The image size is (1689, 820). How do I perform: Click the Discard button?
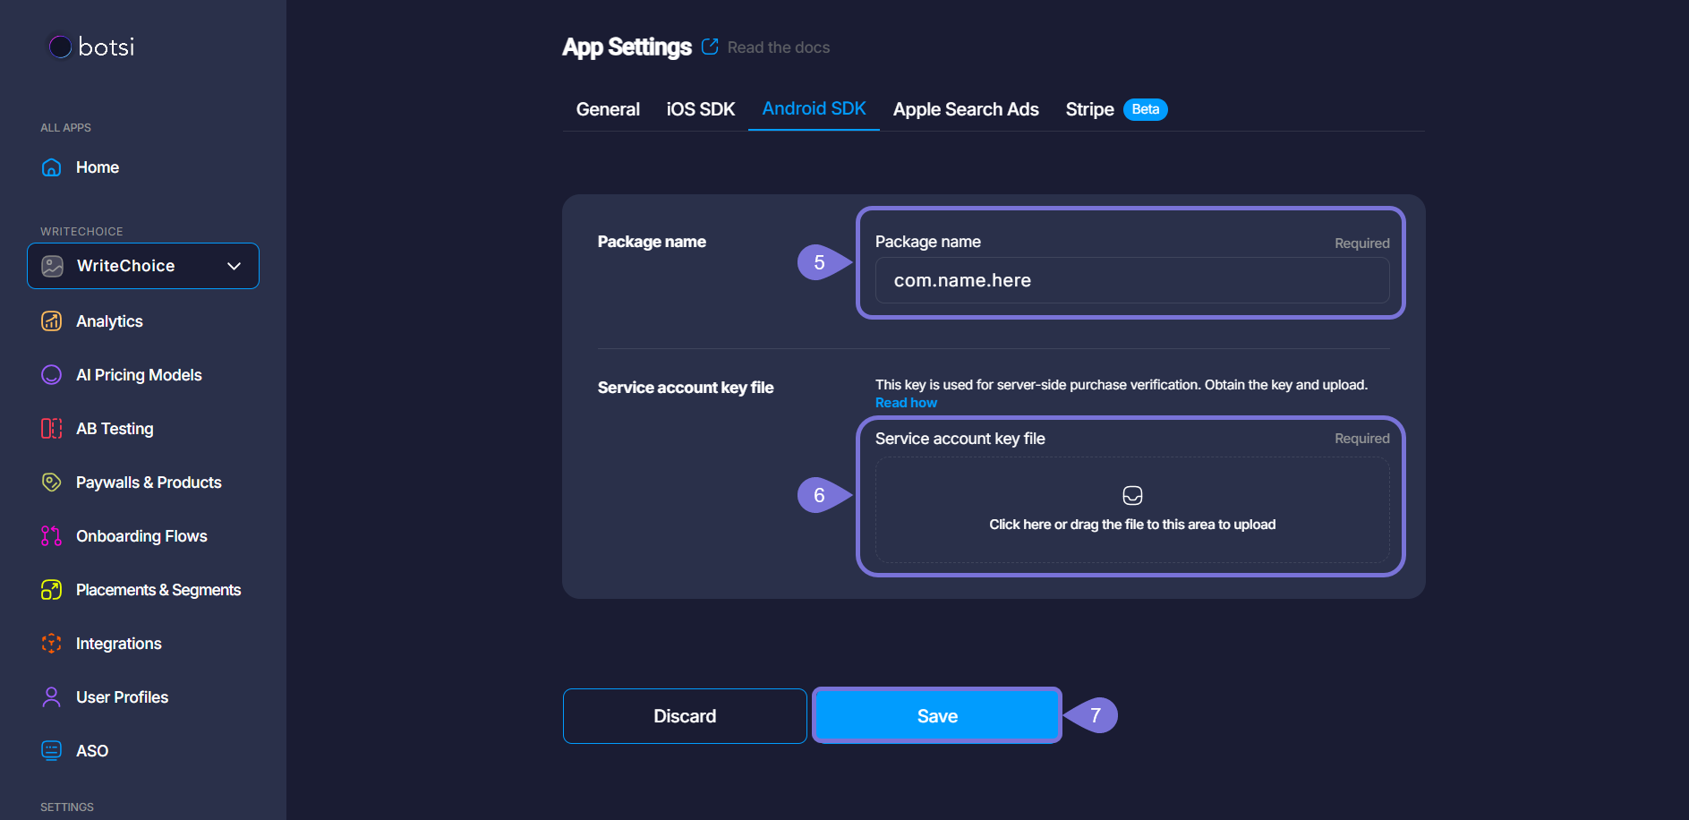(x=685, y=716)
